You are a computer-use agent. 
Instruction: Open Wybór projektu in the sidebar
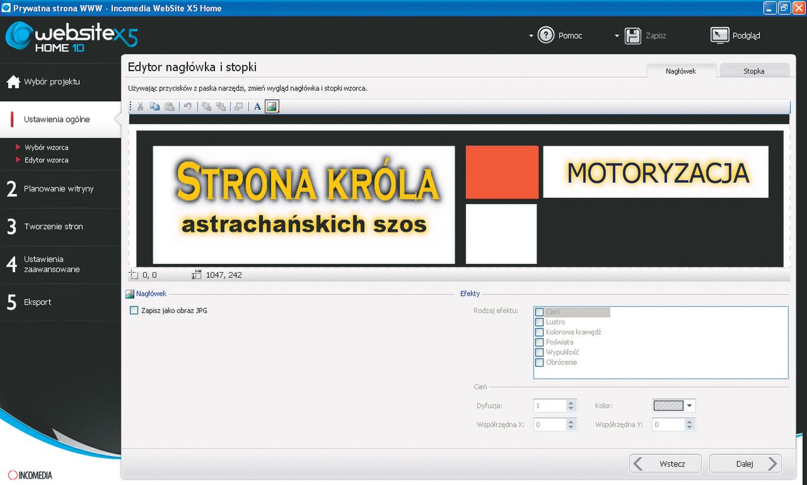(61, 82)
